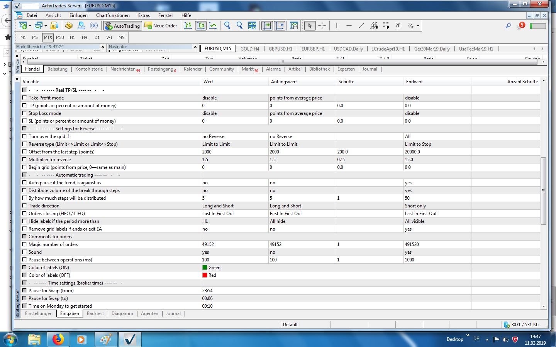The width and height of the screenshot is (556, 347).
Task: Click the Neue Order button
Action: [161, 26]
